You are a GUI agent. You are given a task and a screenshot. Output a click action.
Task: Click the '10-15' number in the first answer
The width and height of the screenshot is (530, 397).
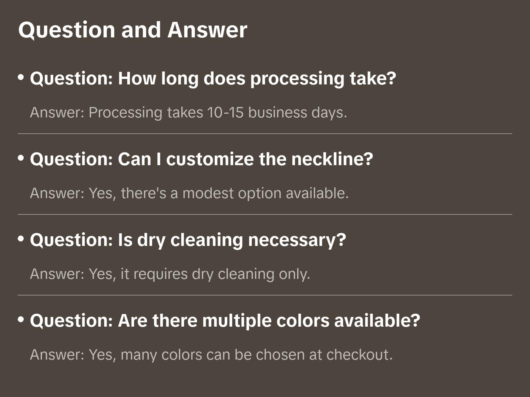[225, 113]
